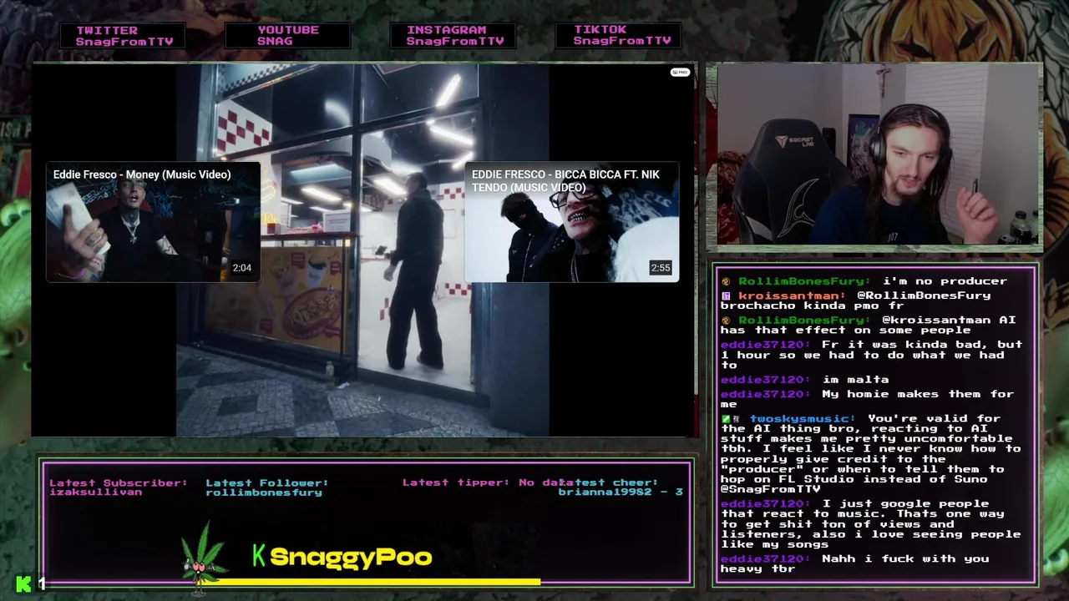
Task: Click the 2:04 duration badge on Money video
Action: [x=241, y=268]
